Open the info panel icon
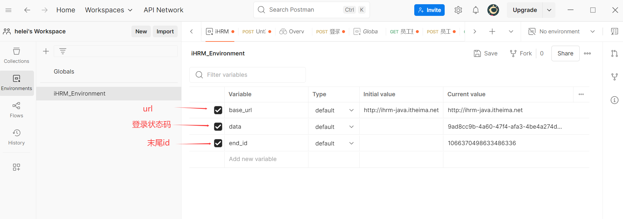 click(614, 100)
